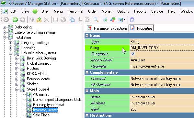
Task: Click the R-Keeper app title bar icon
Action: click(3, 3)
